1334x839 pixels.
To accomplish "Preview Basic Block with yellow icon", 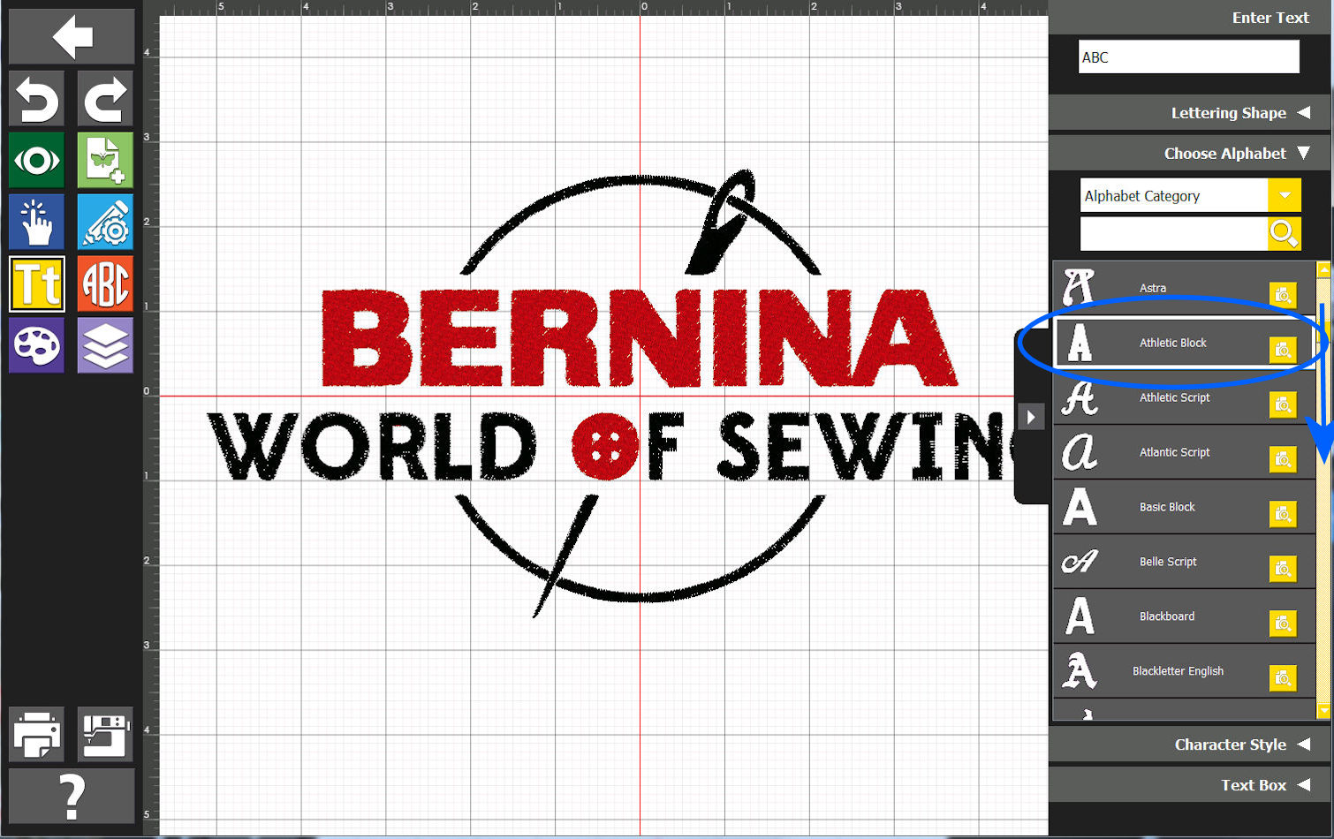I will (x=1283, y=514).
